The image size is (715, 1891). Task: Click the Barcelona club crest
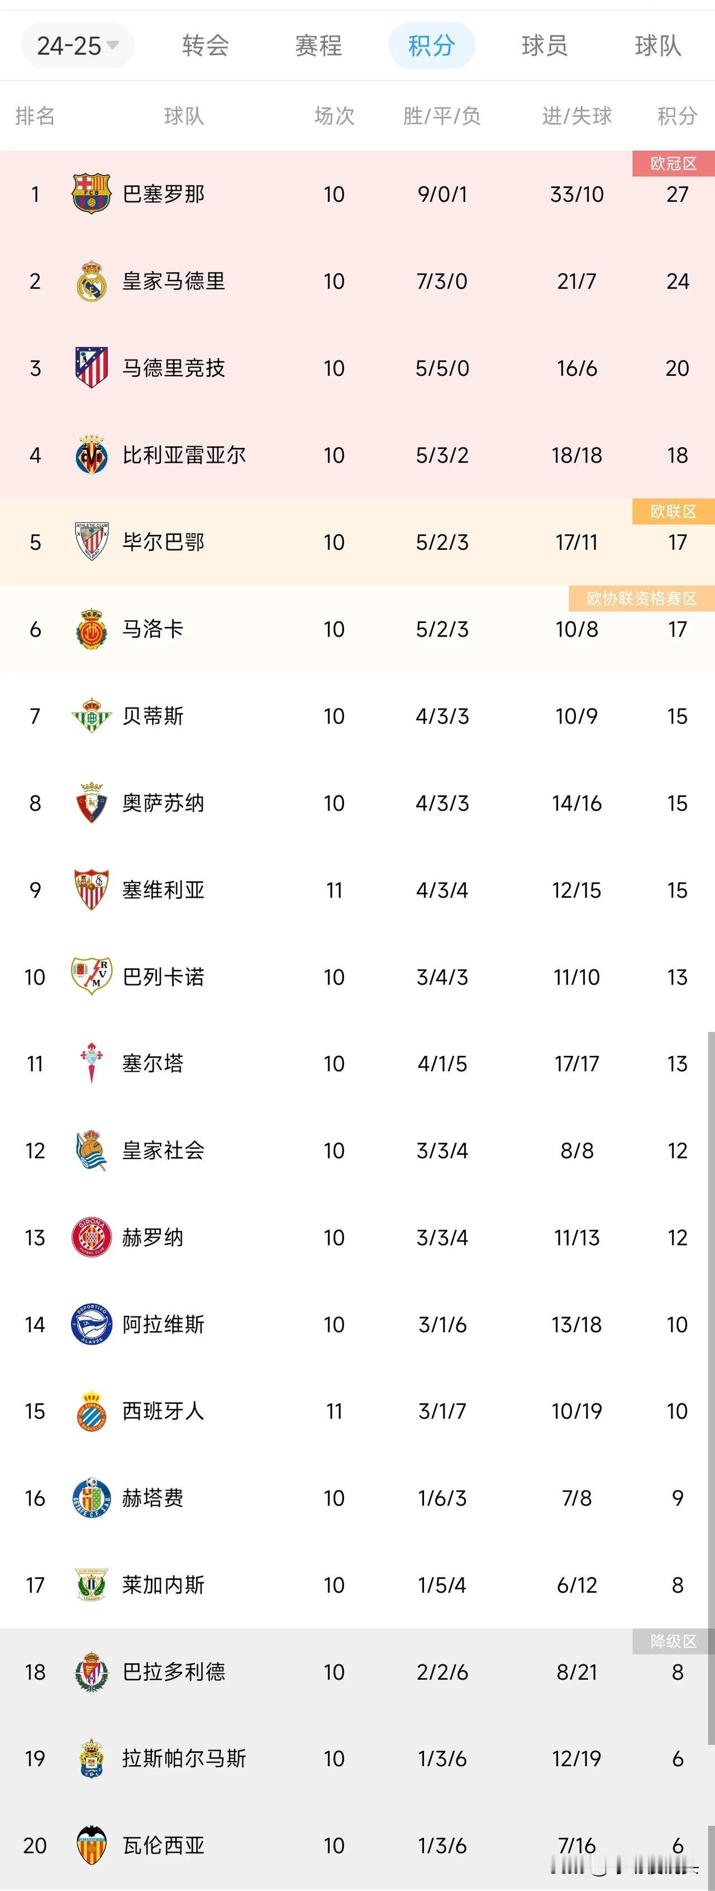pos(92,194)
